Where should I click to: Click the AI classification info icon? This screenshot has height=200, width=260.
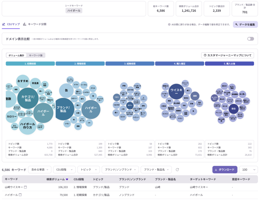click(169, 24)
